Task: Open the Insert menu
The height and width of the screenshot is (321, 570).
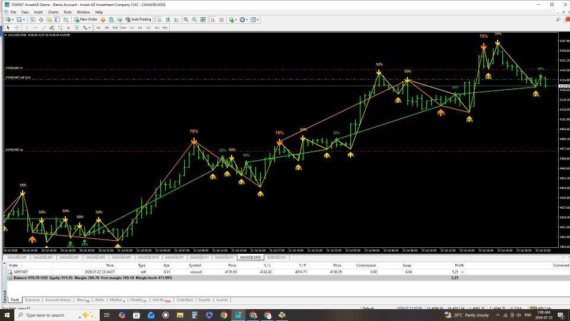Action: (x=38, y=12)
